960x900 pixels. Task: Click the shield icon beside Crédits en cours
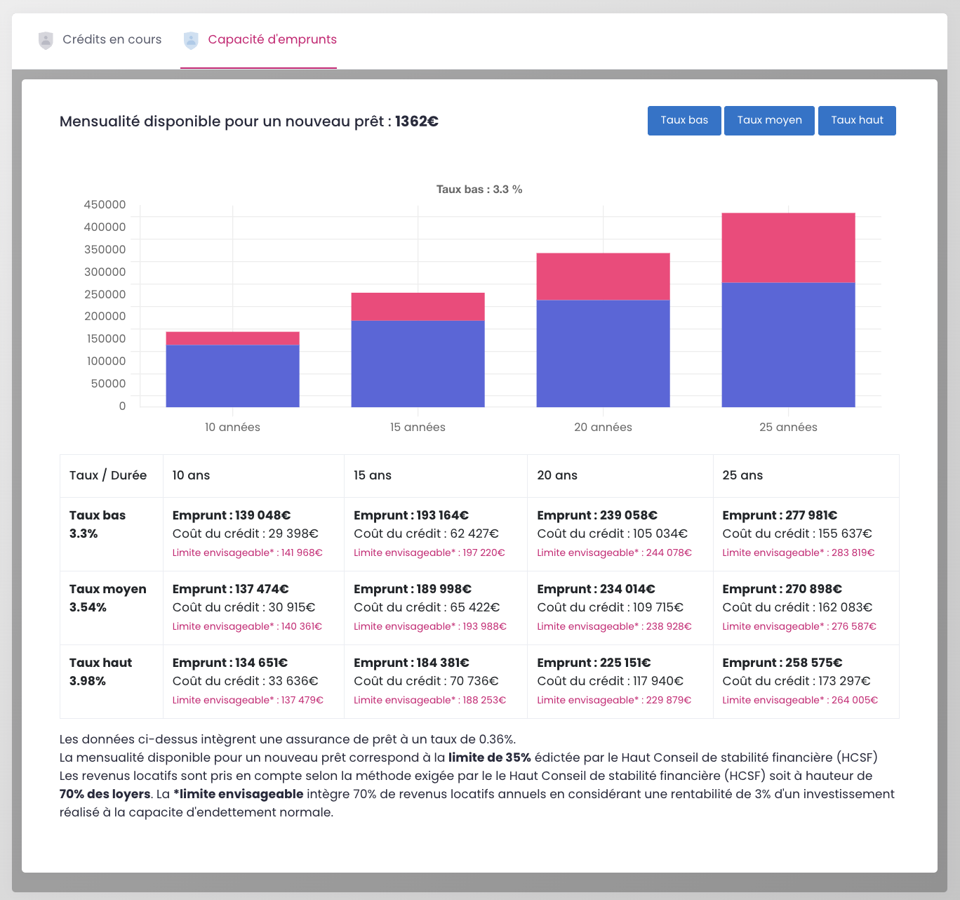(x=46, y=40)
